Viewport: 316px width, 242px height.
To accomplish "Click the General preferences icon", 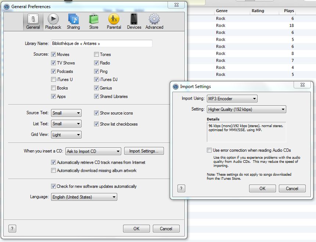I will point(33,21).
